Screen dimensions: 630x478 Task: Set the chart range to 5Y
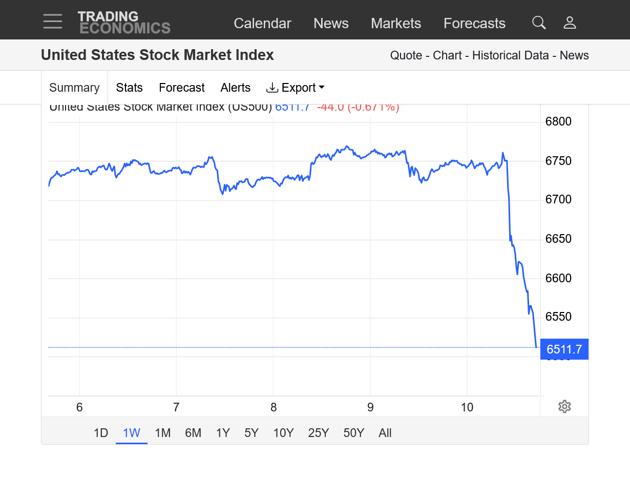[x=251, y=433]
